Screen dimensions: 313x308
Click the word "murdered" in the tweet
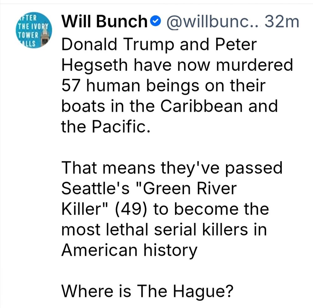point(254,65)
